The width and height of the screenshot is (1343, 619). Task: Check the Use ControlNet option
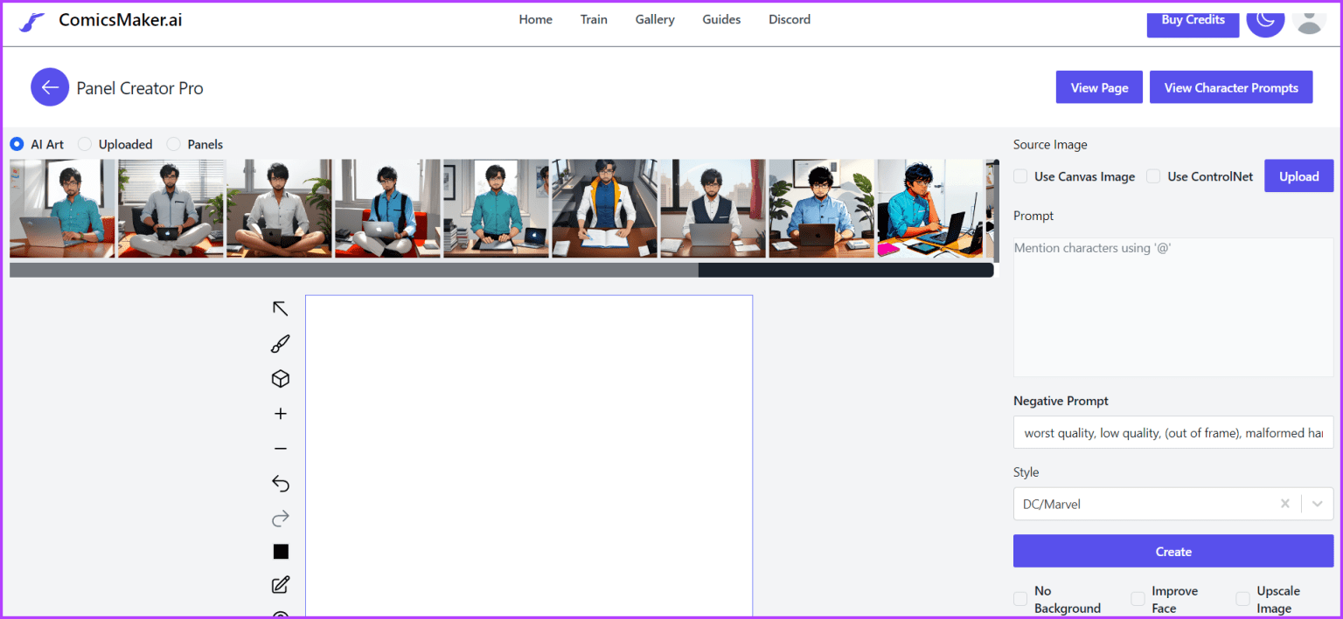1153,176
